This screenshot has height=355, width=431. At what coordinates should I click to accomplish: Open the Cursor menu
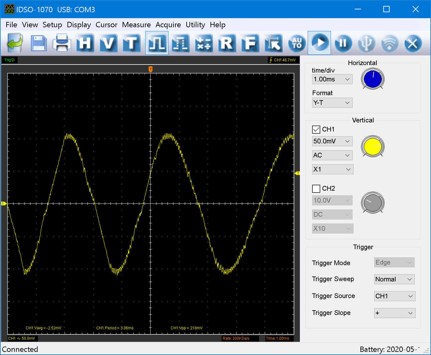click(106, 25)
